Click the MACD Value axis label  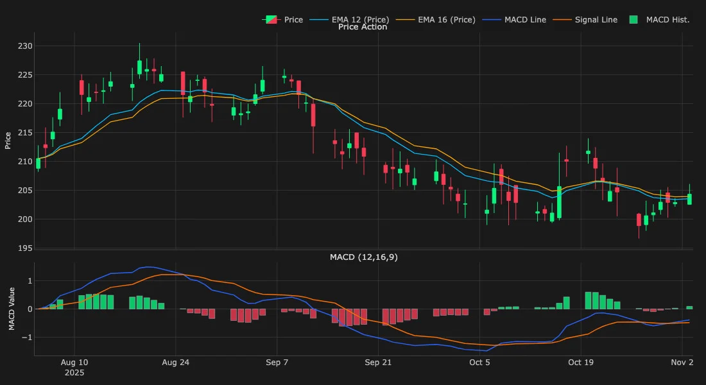[12, 309]
